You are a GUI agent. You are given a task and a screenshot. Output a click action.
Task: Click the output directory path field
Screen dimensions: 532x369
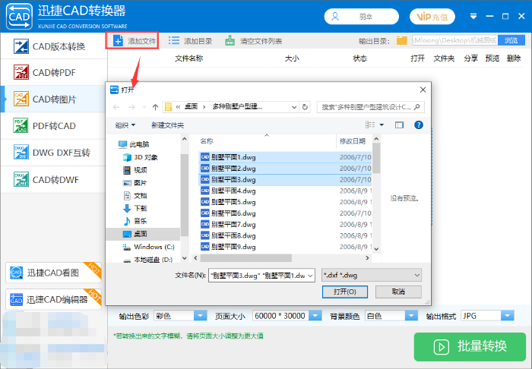(x=455, y=41)
